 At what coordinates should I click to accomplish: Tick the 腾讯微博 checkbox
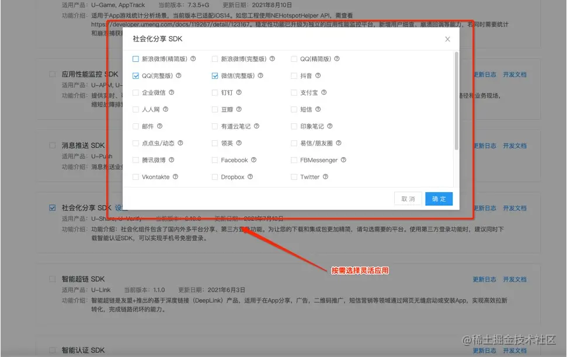point(135,160)
